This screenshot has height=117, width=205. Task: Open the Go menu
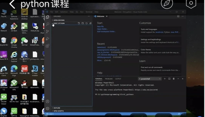[77, 12]
